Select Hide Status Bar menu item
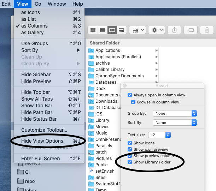Viewport: 216px width, 191px height. coord(49,119)
